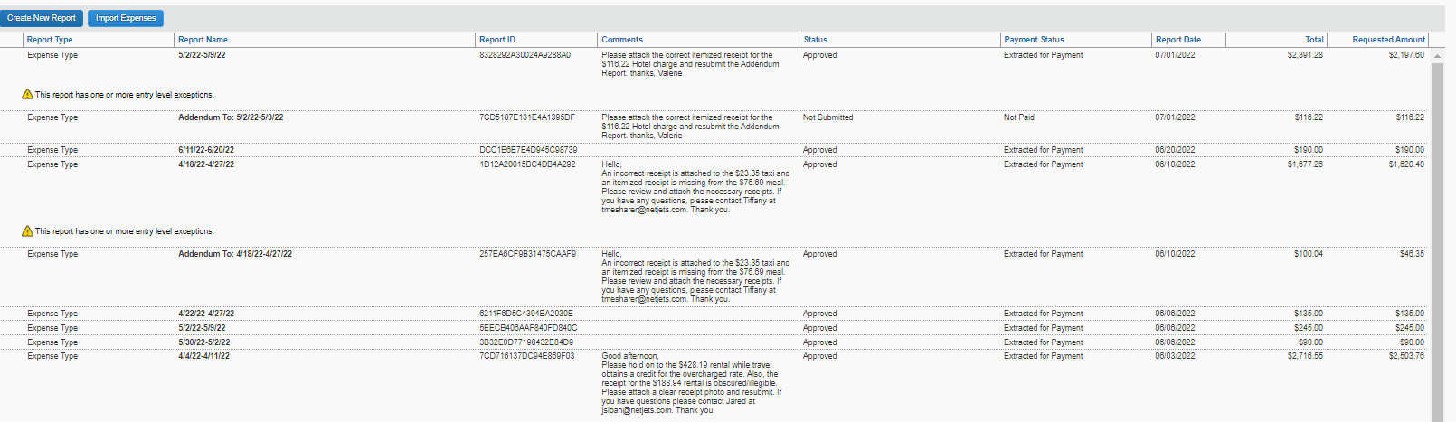Click the Import Expenses button
The image size is (1456, 422).
126,18
